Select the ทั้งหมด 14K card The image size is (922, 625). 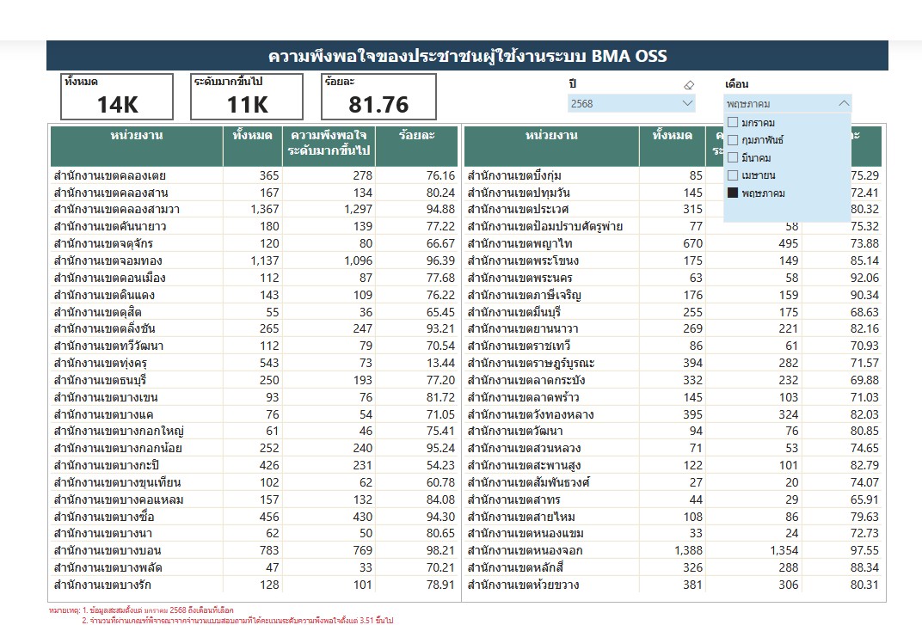click(x=117, y=96)
